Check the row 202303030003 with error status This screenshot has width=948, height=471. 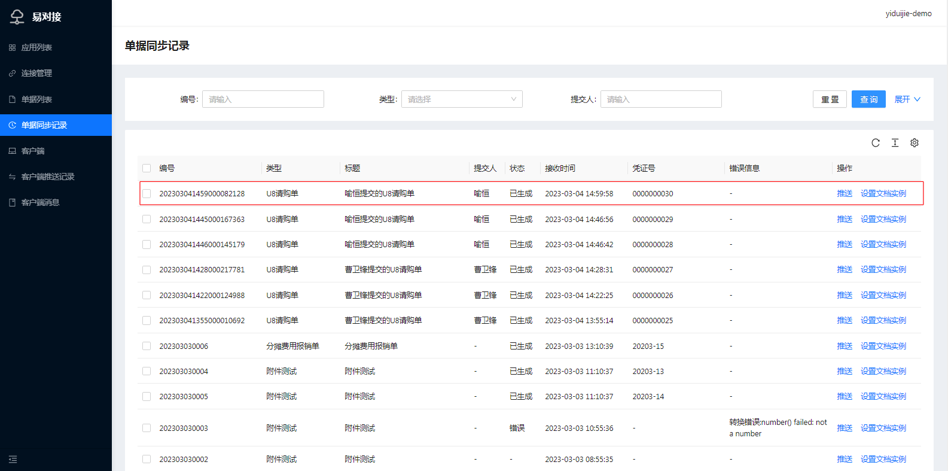147,428
